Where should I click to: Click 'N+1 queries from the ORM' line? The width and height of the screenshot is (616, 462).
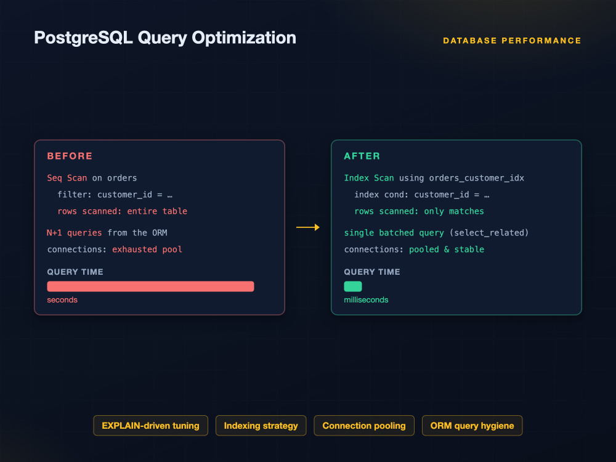point(107,233)
